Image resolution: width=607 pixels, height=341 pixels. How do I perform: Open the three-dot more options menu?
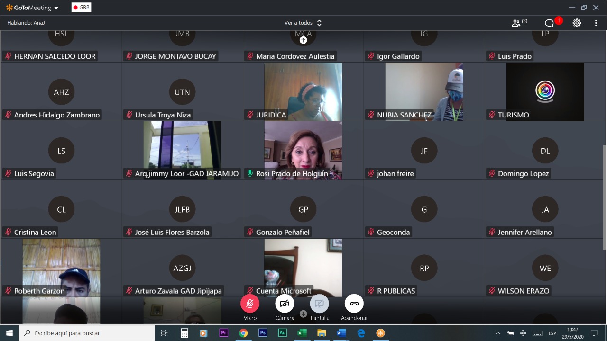(596, 23)
